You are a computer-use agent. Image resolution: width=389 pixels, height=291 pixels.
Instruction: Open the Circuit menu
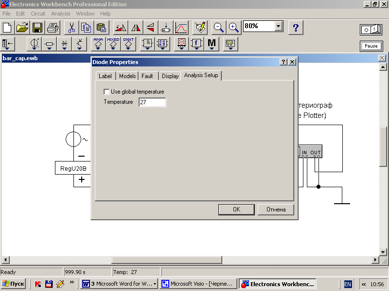(38, 14)
